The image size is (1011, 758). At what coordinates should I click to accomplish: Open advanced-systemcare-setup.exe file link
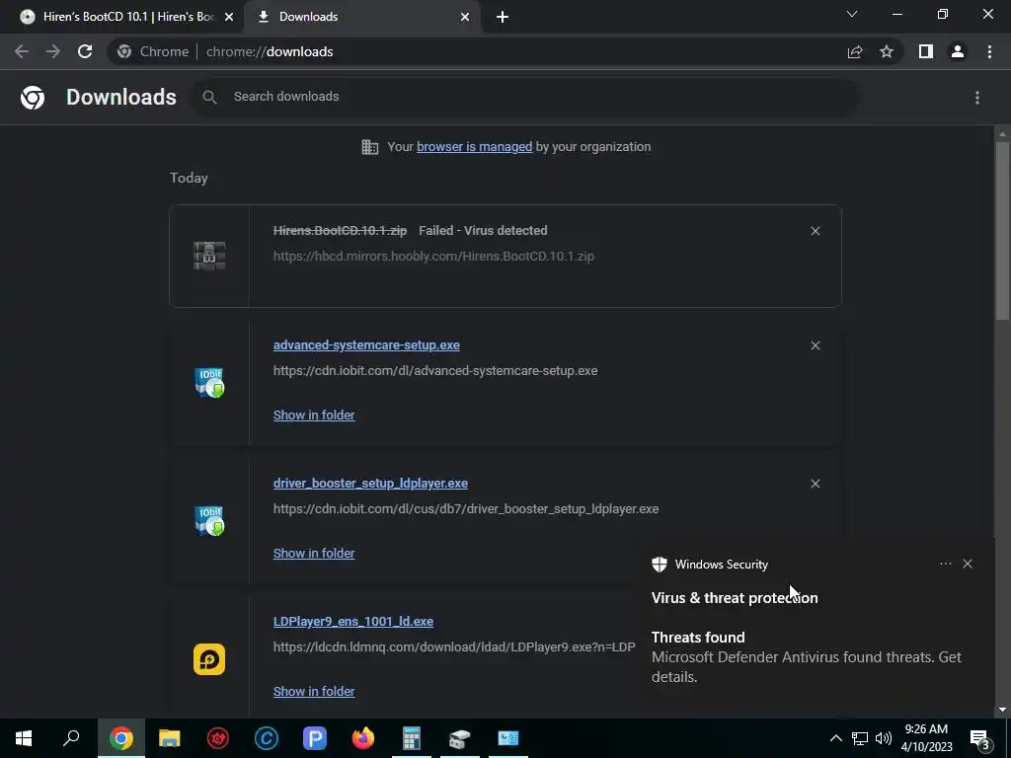click(x=366, y=344)
